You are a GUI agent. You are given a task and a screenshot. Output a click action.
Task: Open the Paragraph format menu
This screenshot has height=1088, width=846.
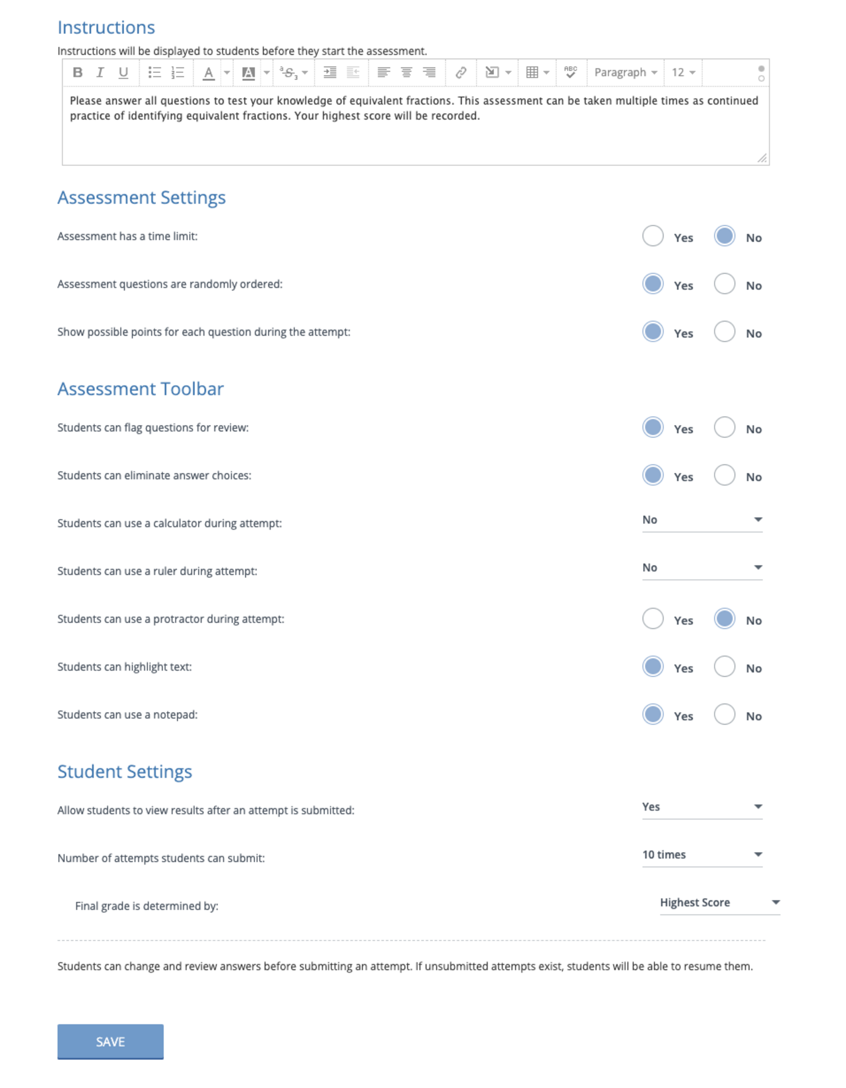tap(625, 73)
